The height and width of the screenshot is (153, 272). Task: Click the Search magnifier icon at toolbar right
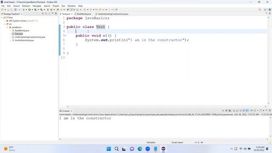[260, 10]
